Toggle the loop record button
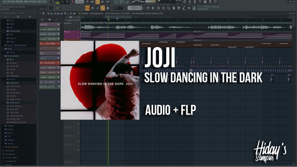297x167 pixels. coord(108,2)
